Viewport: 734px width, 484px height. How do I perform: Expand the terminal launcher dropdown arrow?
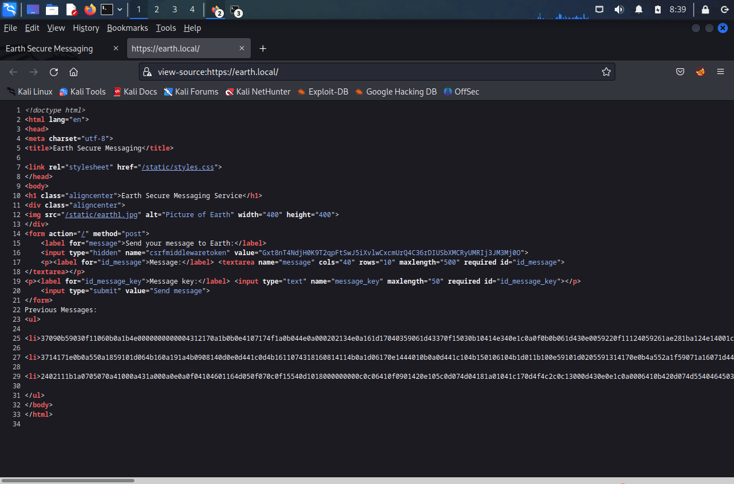click(120, 10)
